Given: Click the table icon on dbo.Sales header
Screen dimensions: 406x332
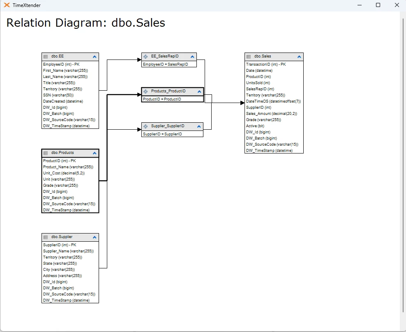Looking at the screenshot, I should (x=249, y=57).
